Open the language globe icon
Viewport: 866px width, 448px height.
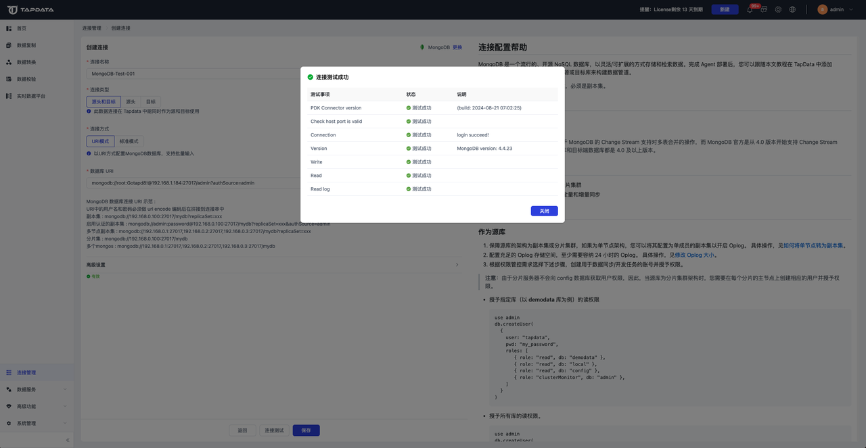coord(792,9)
